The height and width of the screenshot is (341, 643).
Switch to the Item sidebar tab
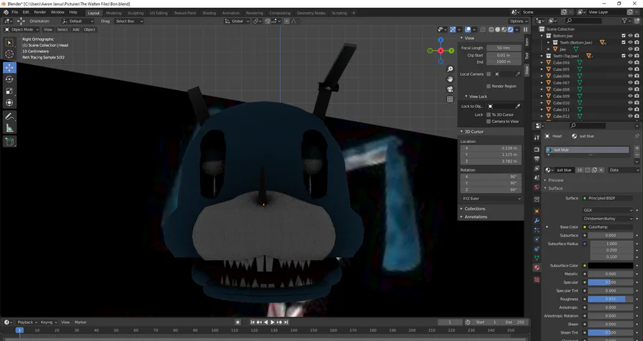pos(527,41)
